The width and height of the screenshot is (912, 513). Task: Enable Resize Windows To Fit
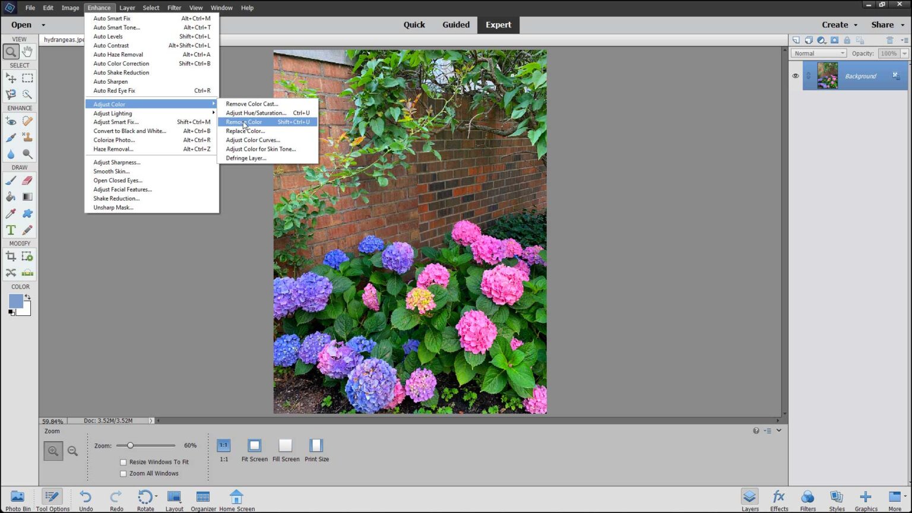pos(123,461)
